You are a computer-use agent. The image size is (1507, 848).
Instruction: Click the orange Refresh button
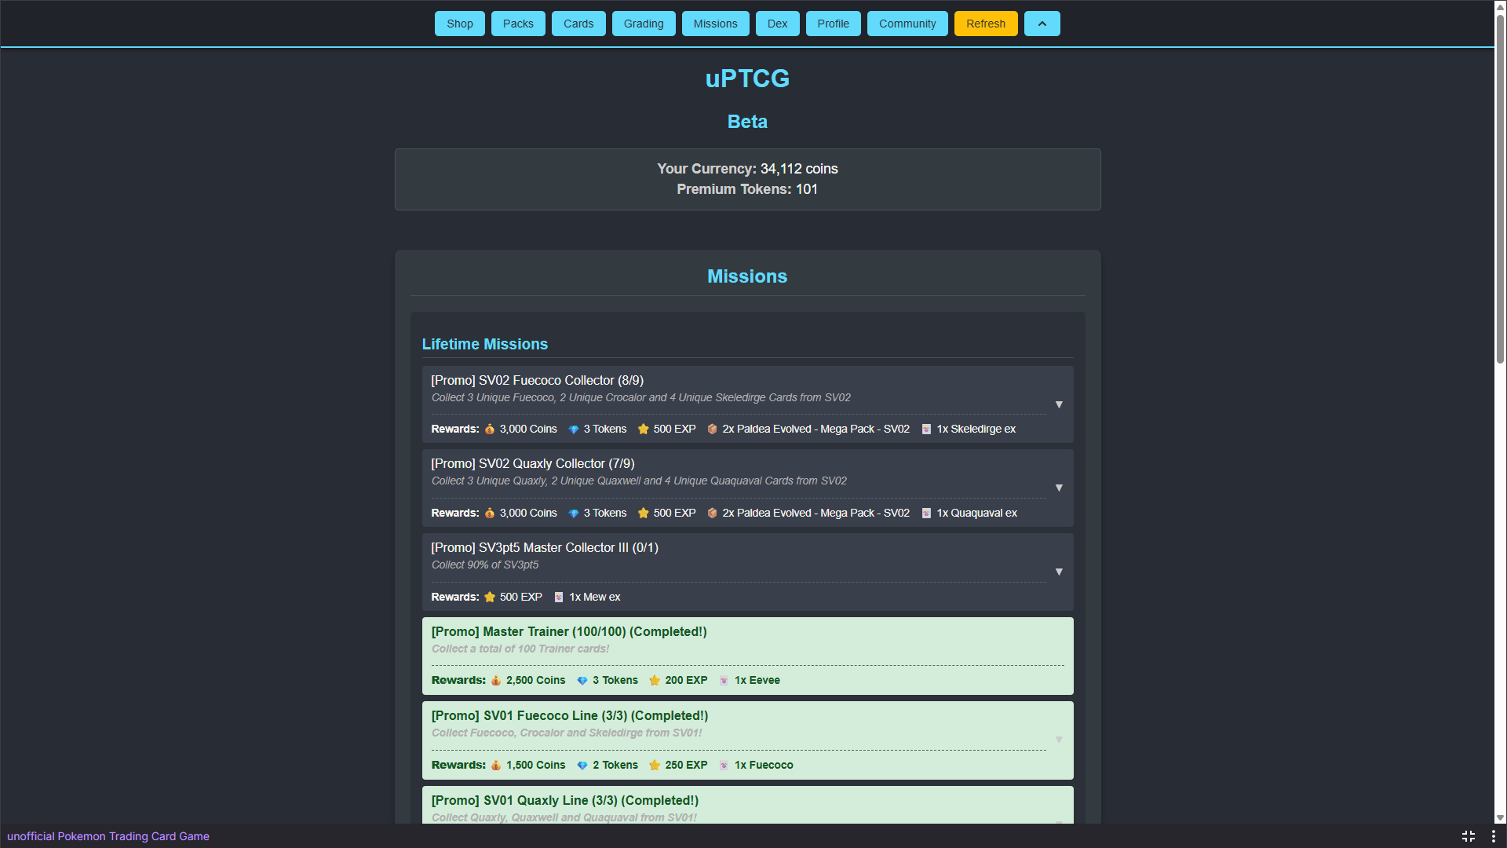986,24
